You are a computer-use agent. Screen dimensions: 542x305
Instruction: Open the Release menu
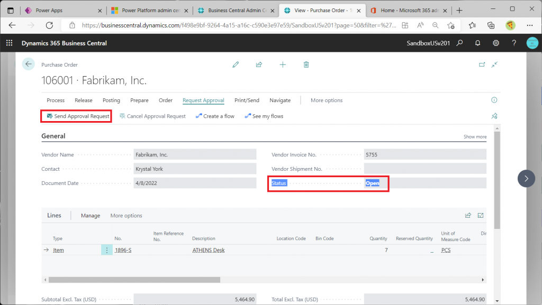point(84,100)
